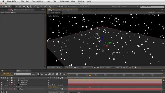165x93 pixels.
Task: Click Draft 3D timeline icon
Action: click(42, 74)
